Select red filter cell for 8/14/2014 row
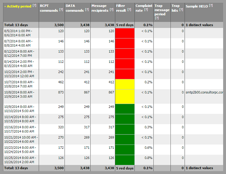The height and width of the screenshot is (174, 226). tap(125, 64)
